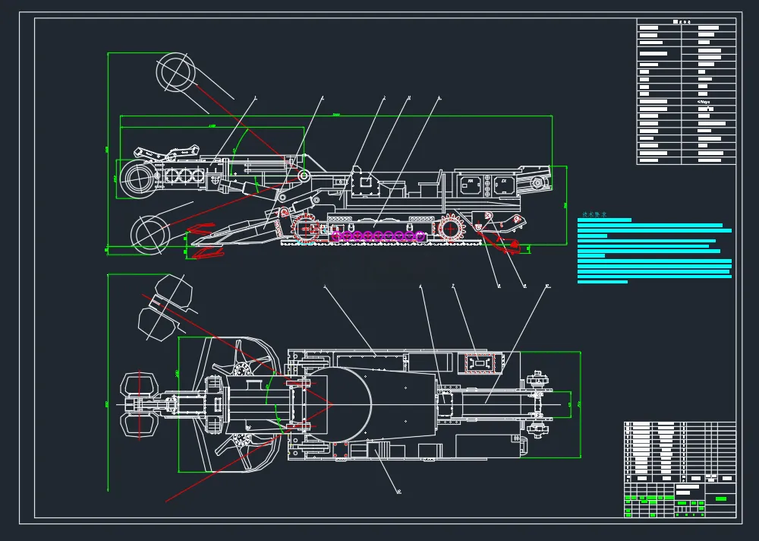Select the pivot pin circle of cutting boom

304,176
